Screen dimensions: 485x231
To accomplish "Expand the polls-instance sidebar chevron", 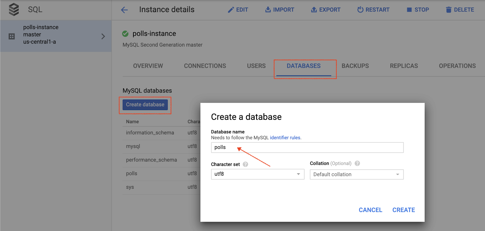I will pyautogui.click(x=103, y=36).
